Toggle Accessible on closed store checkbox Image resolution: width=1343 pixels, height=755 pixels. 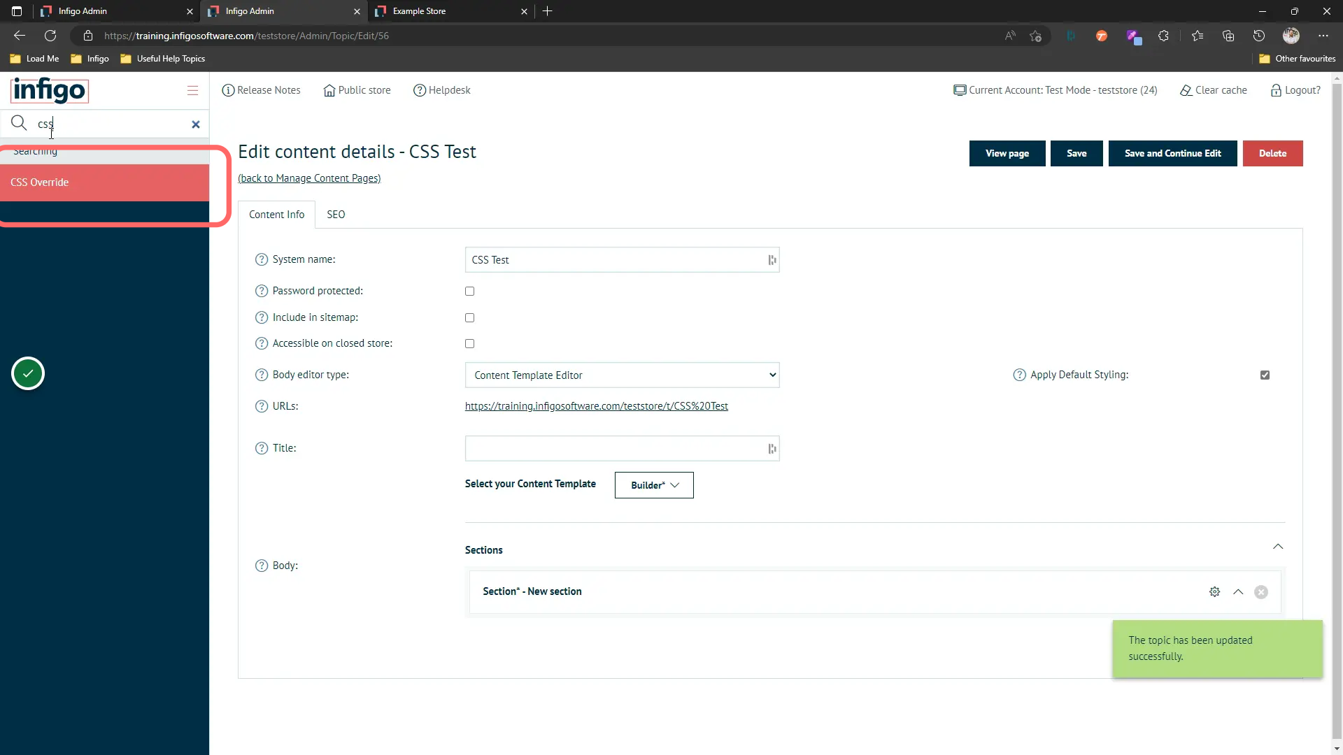point(470,343)
